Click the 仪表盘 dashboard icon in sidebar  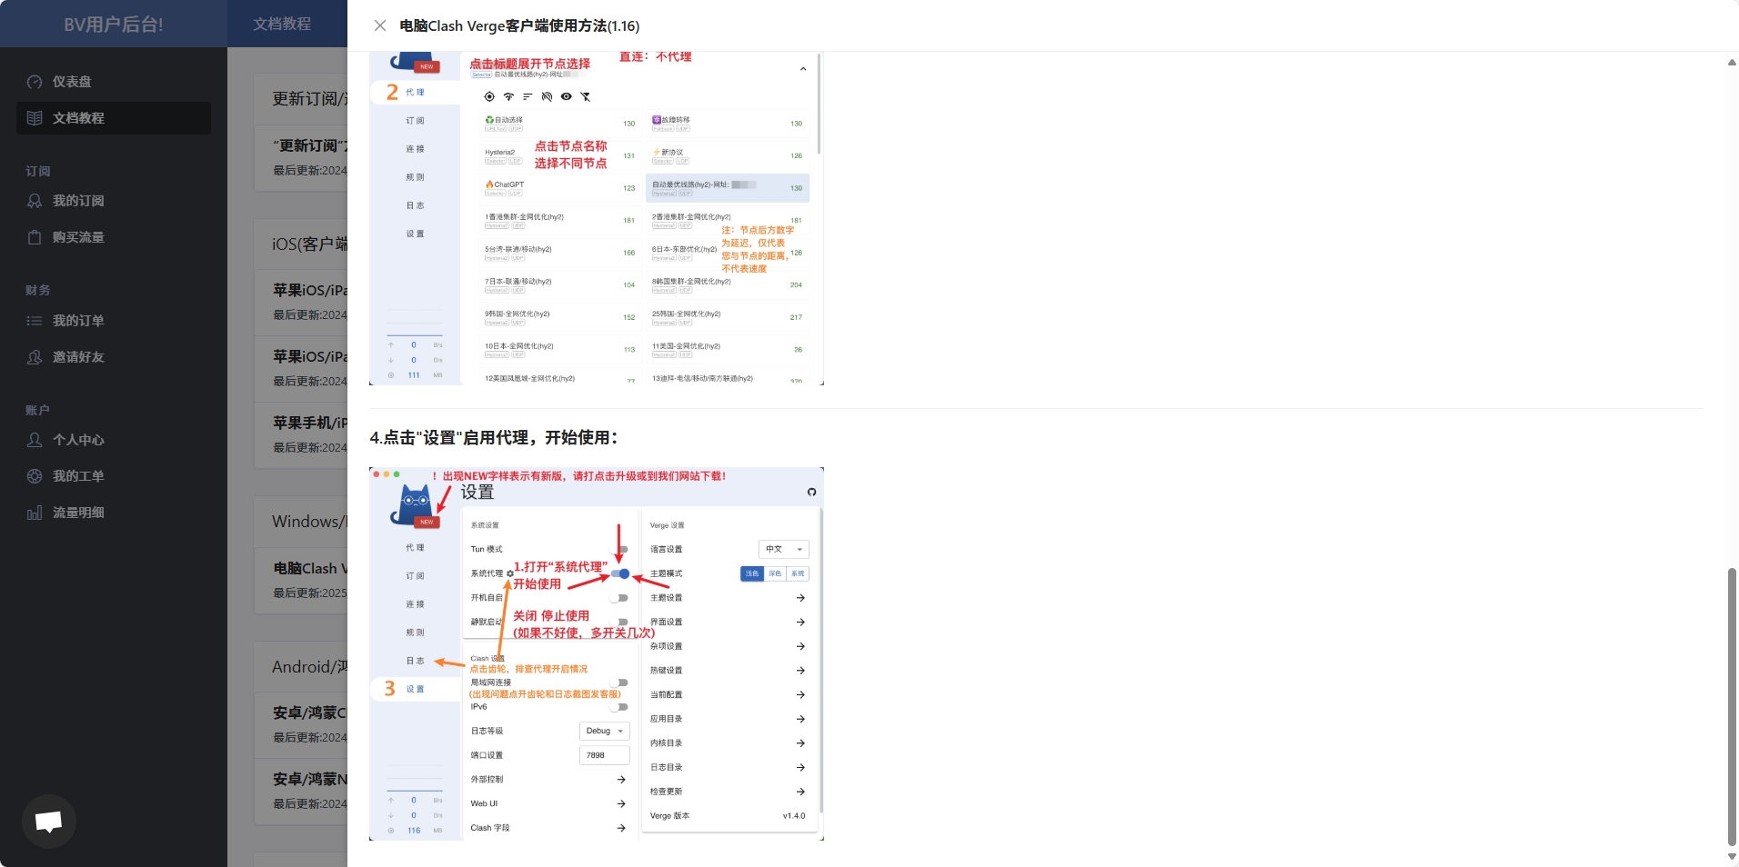pyautogui.click(x=35, y=82)
